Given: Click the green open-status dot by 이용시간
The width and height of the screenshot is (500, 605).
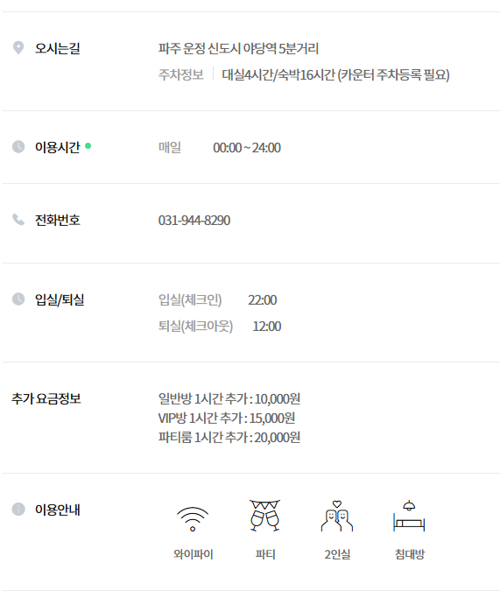Looking at the screenshot, I should click(88, 146).
